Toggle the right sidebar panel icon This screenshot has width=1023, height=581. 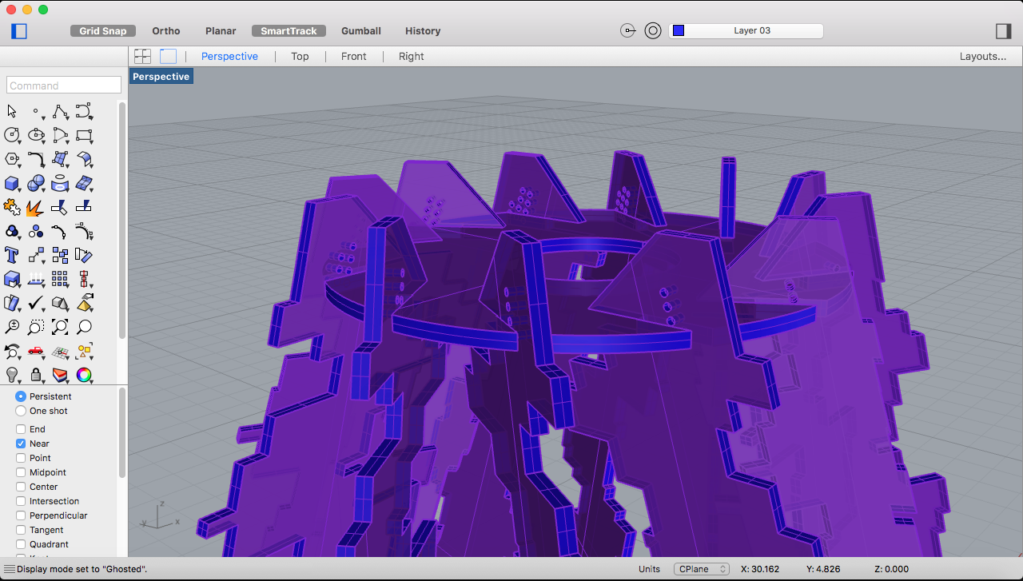point(1003,31)
